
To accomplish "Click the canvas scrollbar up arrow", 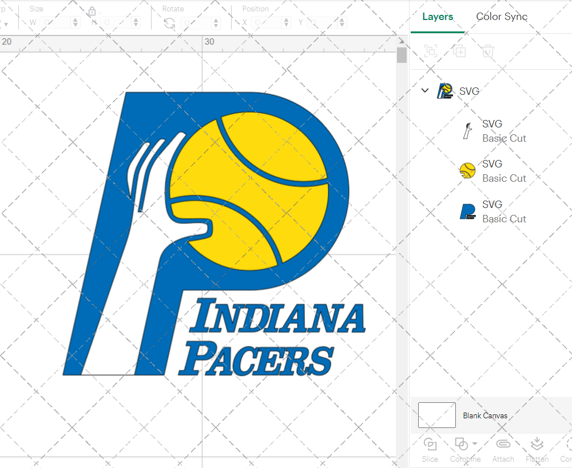I will coord(402,41).
